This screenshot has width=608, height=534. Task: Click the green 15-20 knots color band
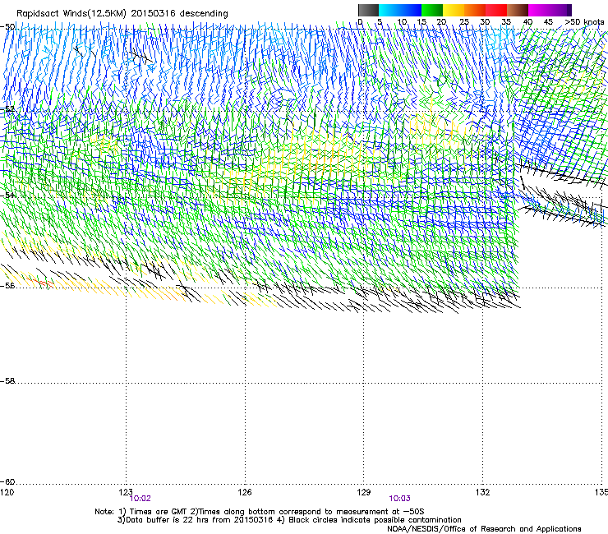point(432,10)
